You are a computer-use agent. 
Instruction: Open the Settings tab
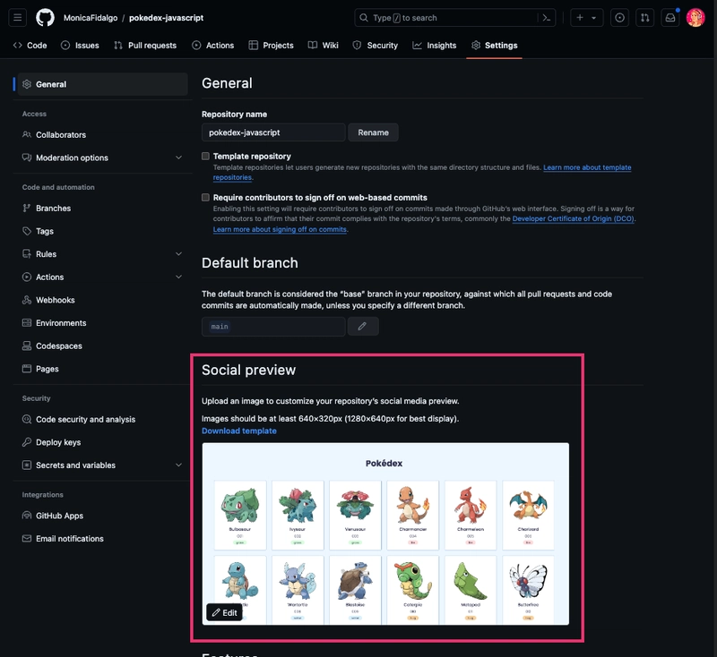tap(495, 45)
